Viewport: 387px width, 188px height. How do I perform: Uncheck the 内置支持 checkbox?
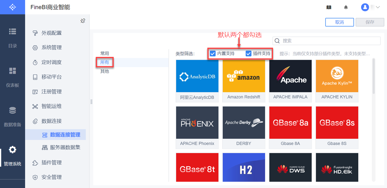click(x=213, y=54)
